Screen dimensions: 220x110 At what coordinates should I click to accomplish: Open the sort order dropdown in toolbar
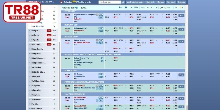[x=136, y=8]
